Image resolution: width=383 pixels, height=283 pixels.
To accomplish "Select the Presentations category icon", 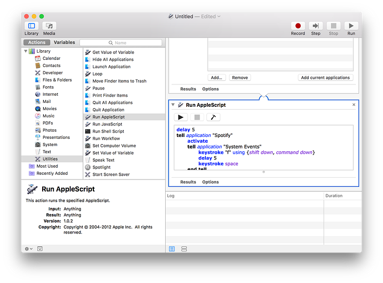I will [x=38, y=137].
